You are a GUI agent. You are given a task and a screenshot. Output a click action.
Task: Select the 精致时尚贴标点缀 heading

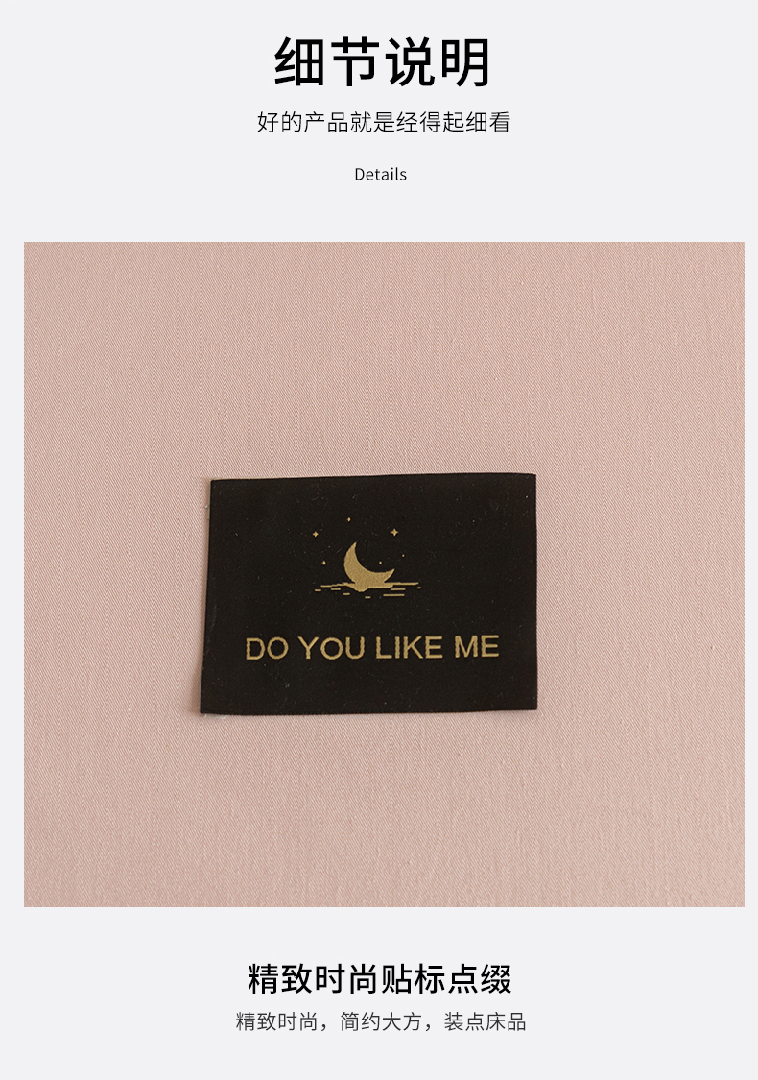379,979
